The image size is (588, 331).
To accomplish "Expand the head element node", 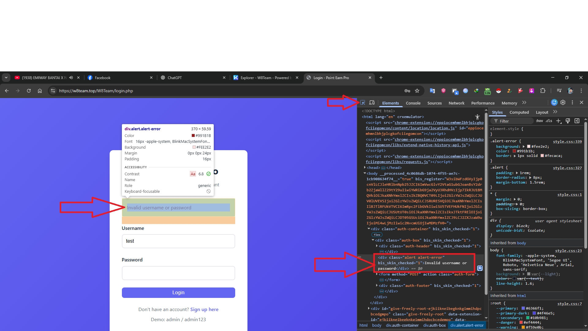I will coord(365,168).
